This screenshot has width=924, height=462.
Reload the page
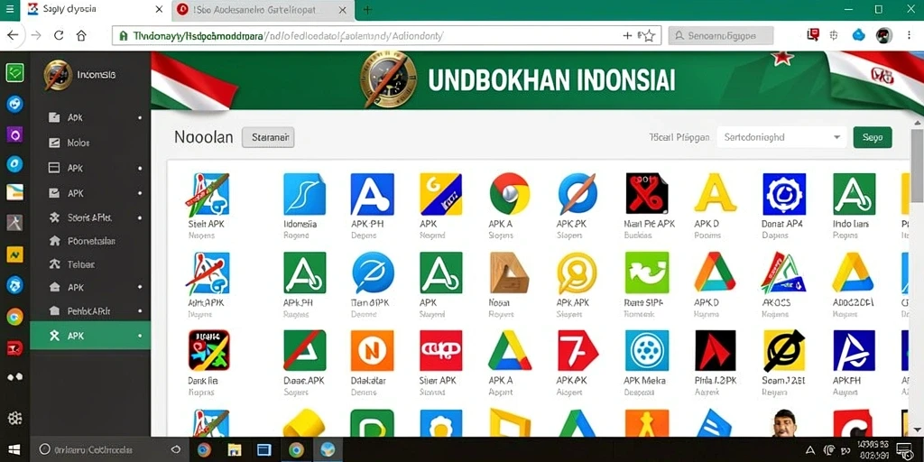pos(59,35)
